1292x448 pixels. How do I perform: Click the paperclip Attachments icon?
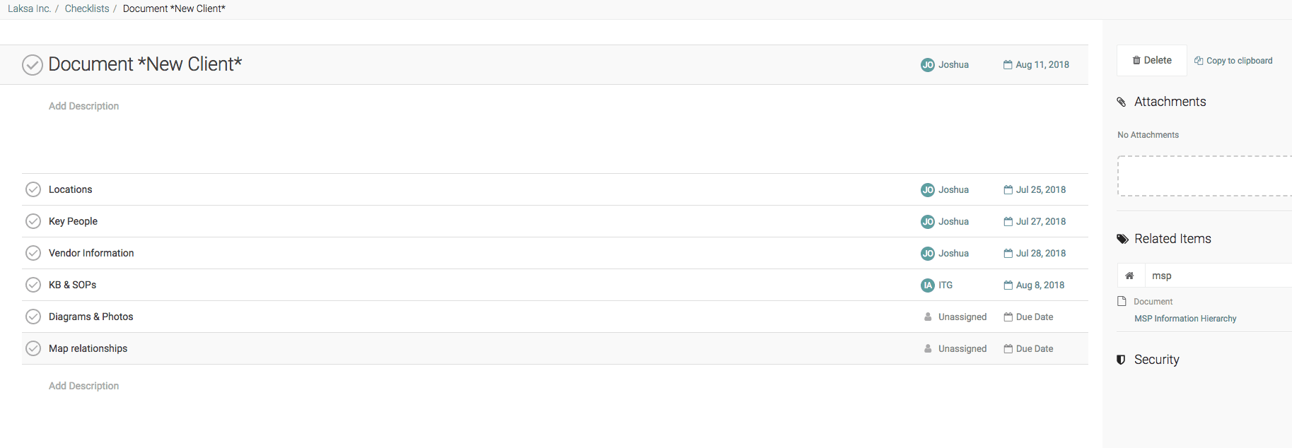point(1122,102)
